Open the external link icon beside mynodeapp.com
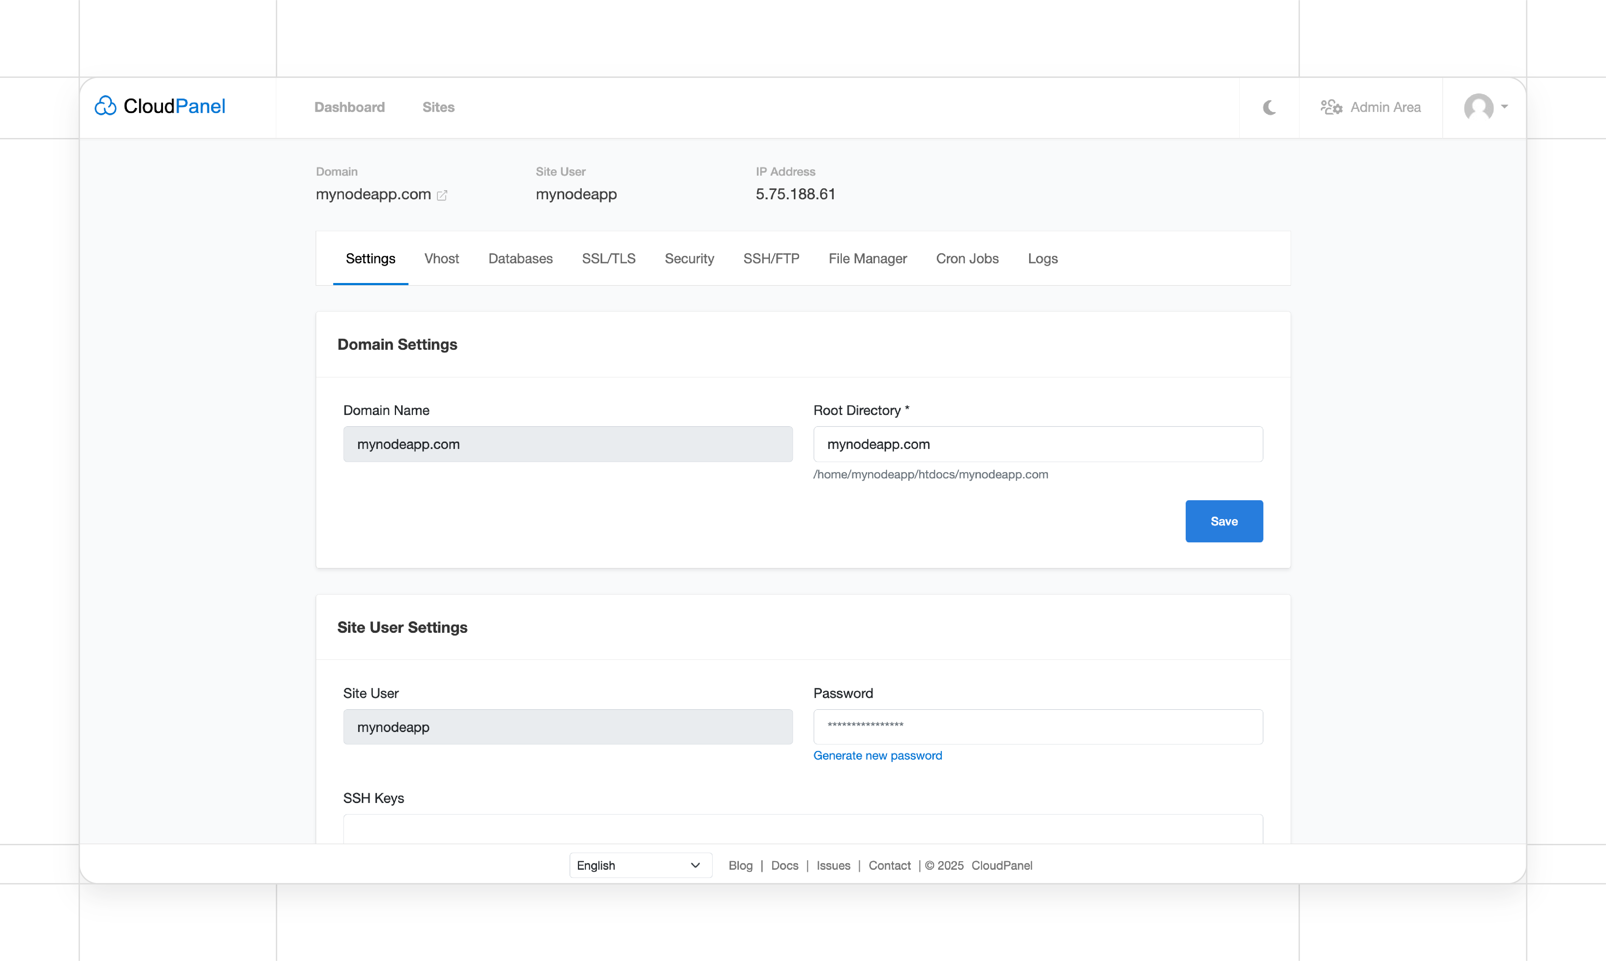The height and width of the screenshot is (961, 1606). pyautogui.click(x=442, y=196)
